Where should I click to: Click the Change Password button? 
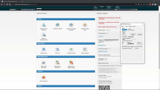pyautogui.click(x=103, y=51)
